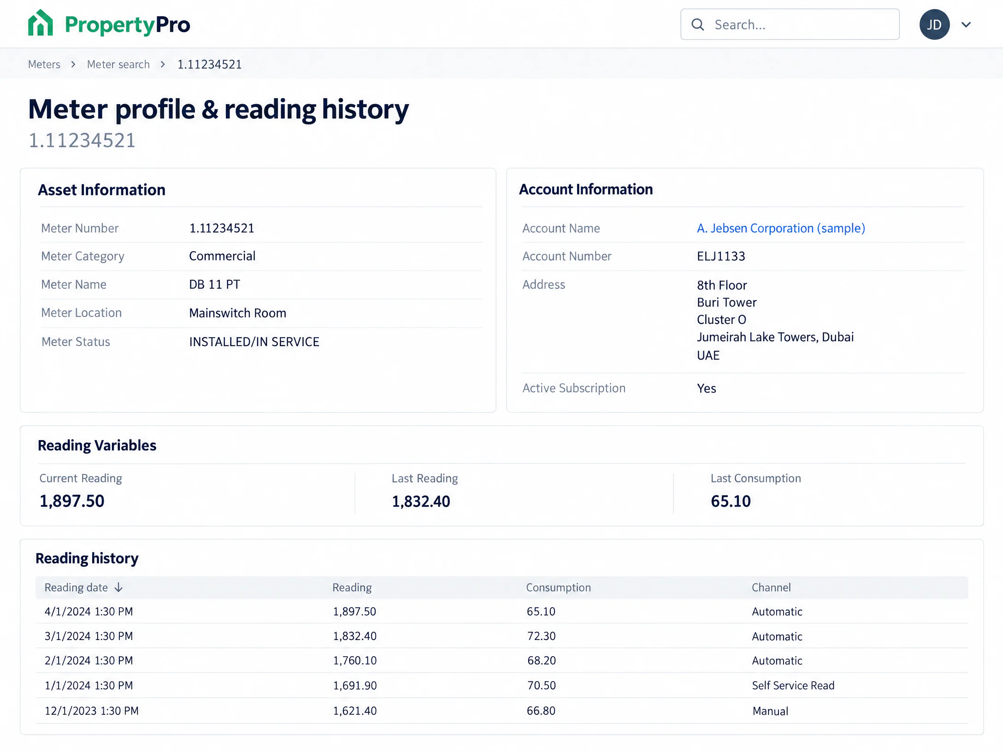1003x752 pixels.
Task: Click the Channel column header
Action: tap(771, 587)
